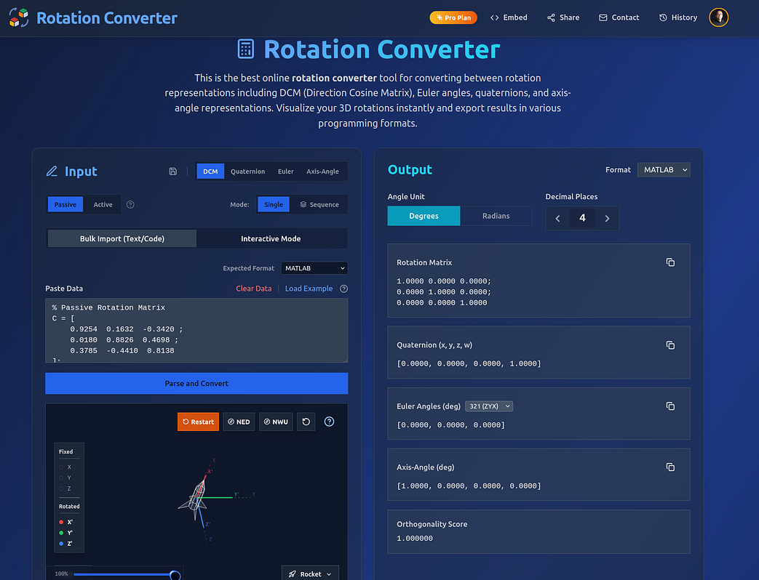
Task: Click the 100% slider handle in viewer
Action: (175, 575)
